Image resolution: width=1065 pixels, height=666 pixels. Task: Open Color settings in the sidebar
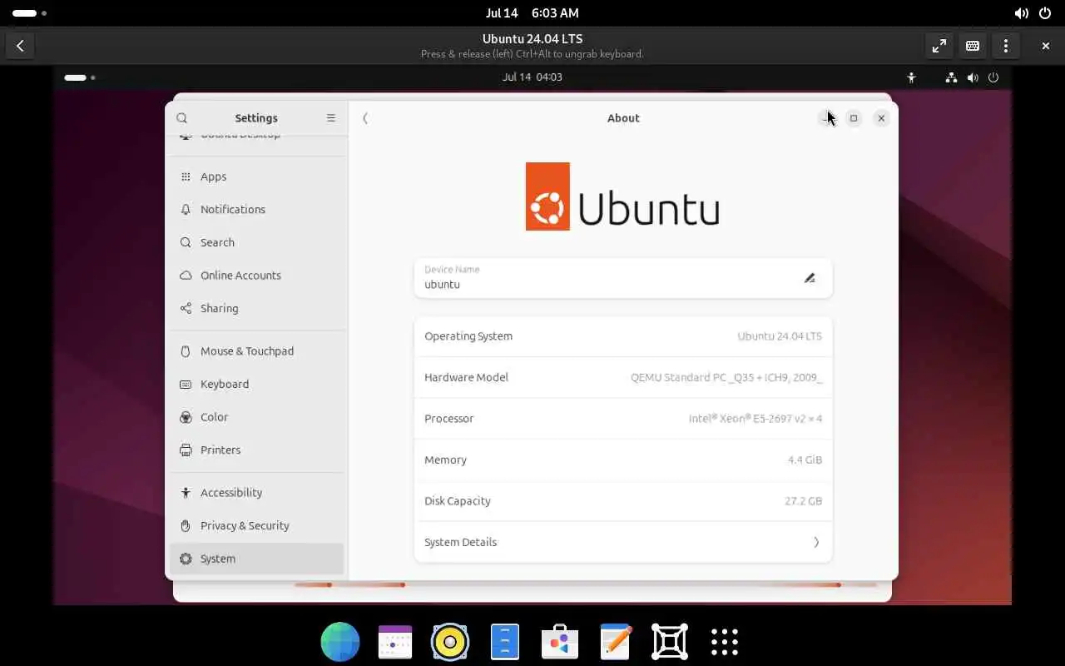click(x=256, y=416)
